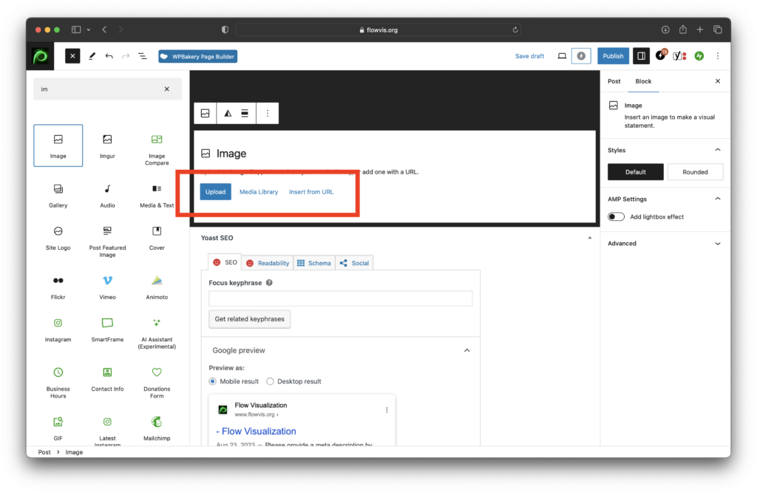Open block options three-dot menu
Image resolution: width=757 pixels, height=492 pixels.
268,113
